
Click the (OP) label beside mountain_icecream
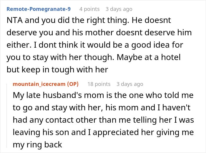click(x=73, y=84)
